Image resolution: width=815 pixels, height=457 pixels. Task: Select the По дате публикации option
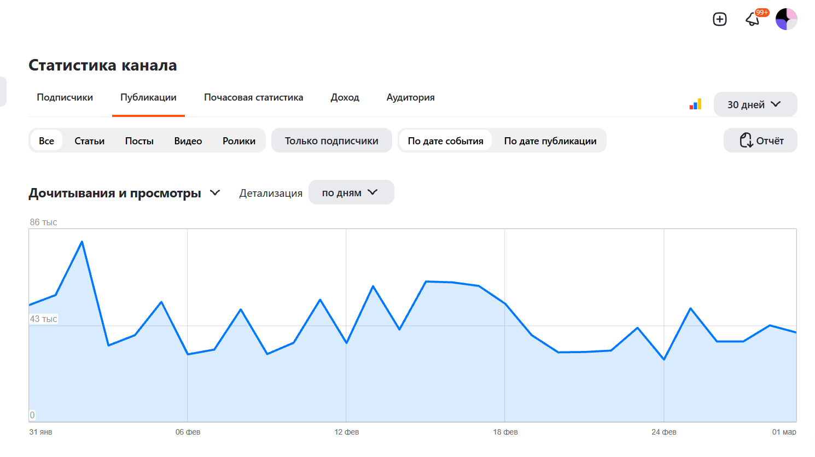coord(550,140)
